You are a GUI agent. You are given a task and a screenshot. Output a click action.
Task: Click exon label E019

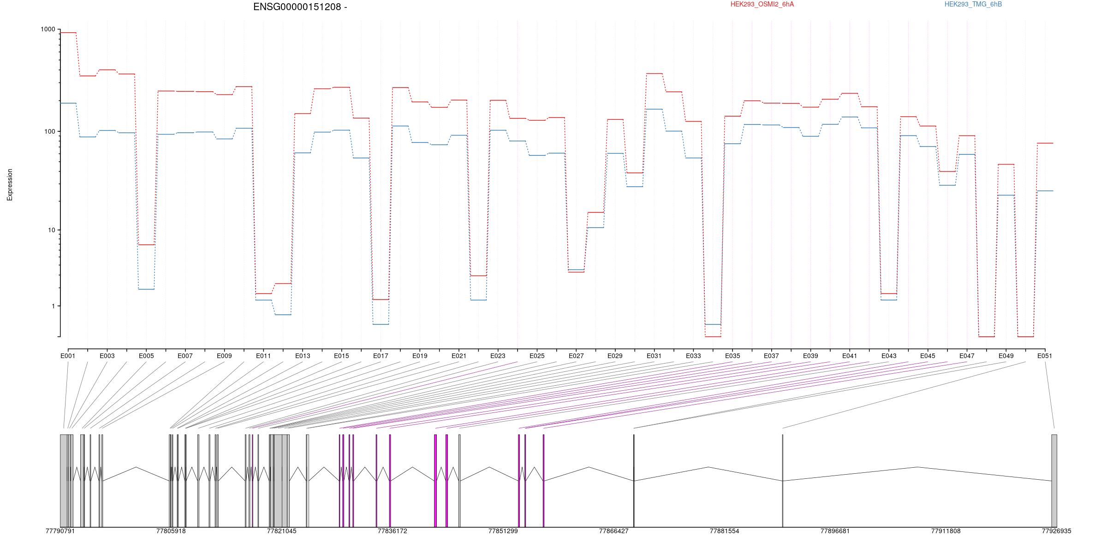420,356
